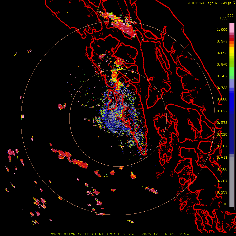Image resolution: width=236 pixels, height=236 pixels.
Task: Click the 0.520 legend value
Action: [222, 135]
